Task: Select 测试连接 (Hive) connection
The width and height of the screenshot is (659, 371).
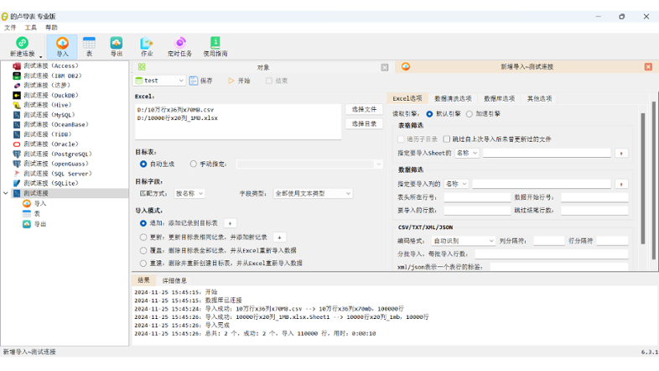Action: (x=48, y=105)
